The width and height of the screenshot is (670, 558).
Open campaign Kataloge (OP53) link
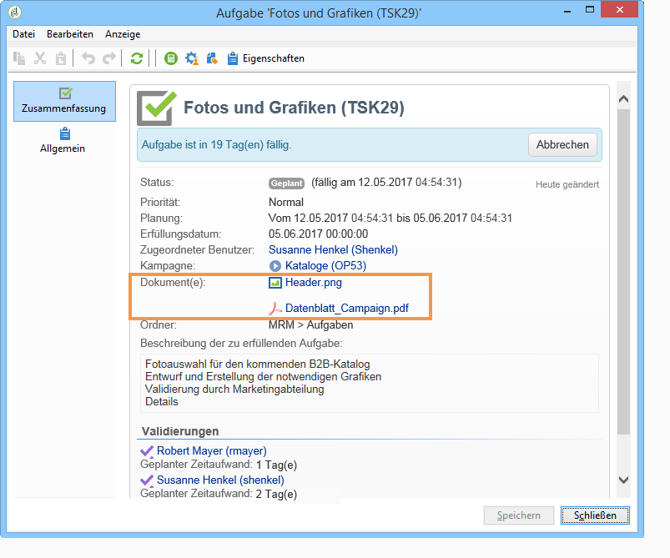325,266
